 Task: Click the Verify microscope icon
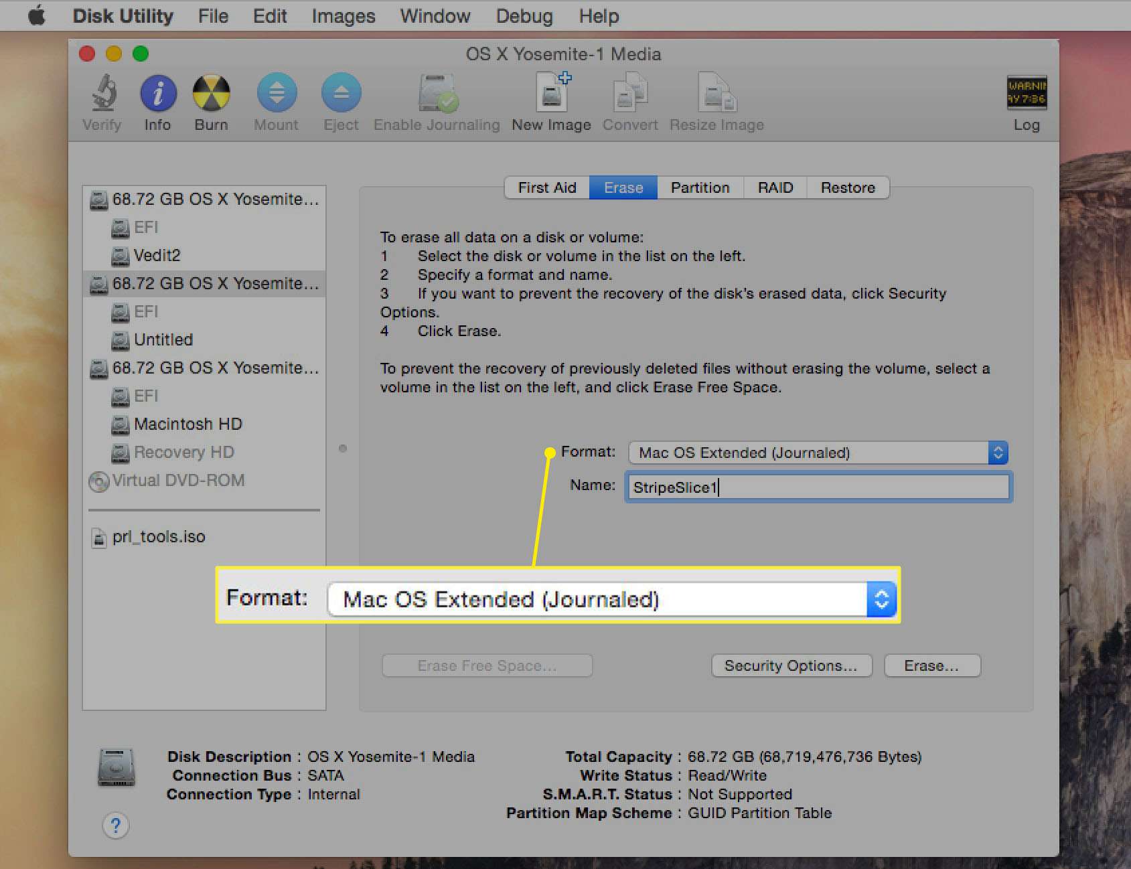tap(103, 92)
